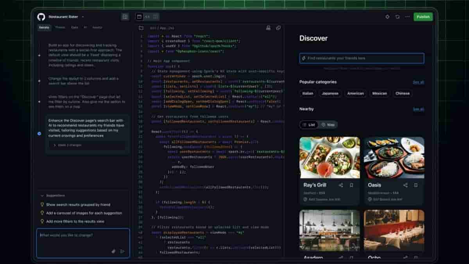Screen dimensions: 469x264
Task: Switch Nearby view to Map
Action: coord(328,125)
